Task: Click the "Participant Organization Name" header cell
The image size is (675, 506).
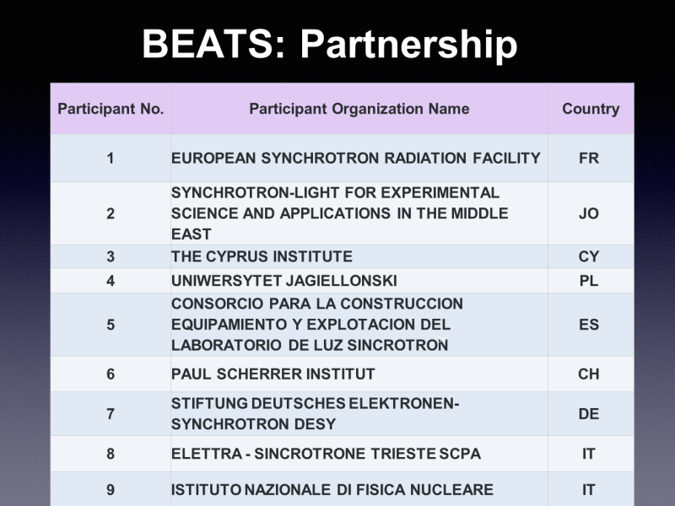Action: 359,109
